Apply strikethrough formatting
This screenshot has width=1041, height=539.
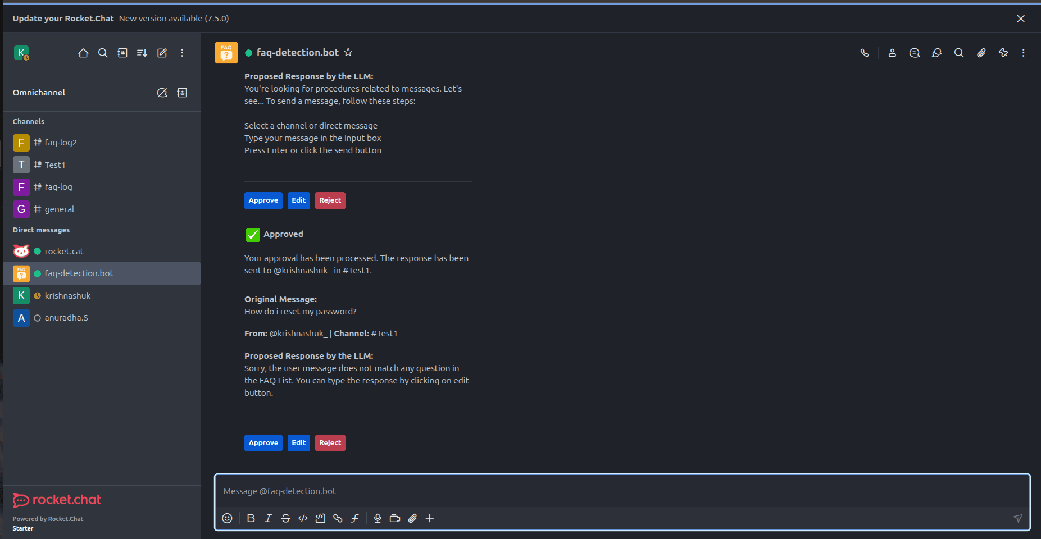tap(285, 518)
